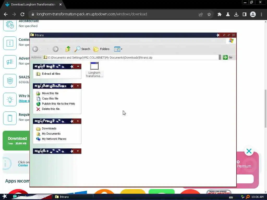The width and height of the screenshot is (267, 200).
Task: Click the Go button beside address bar
Action: [x=228, y=57]
